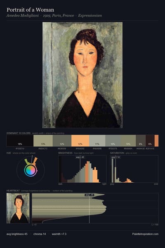This screenshot has height=248, width=165.
Task: Click the main Modigliani portrait image
Action: pos(82,75)
